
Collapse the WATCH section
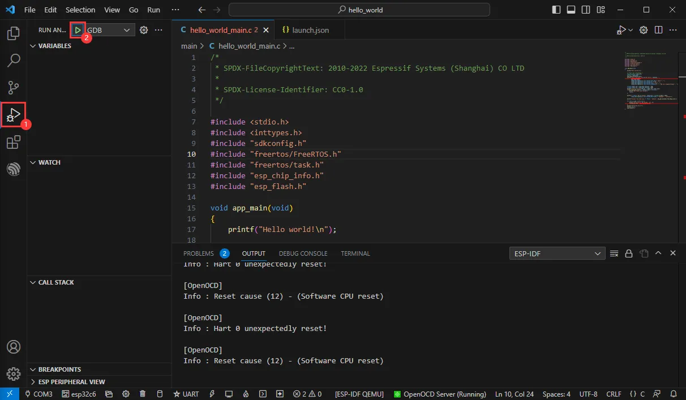(49, 162)
